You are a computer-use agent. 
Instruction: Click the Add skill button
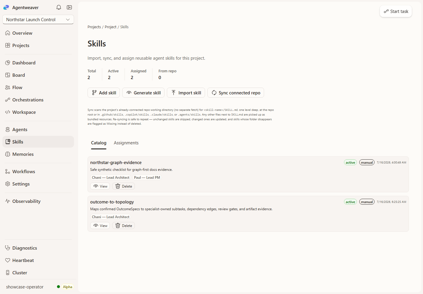104,93
